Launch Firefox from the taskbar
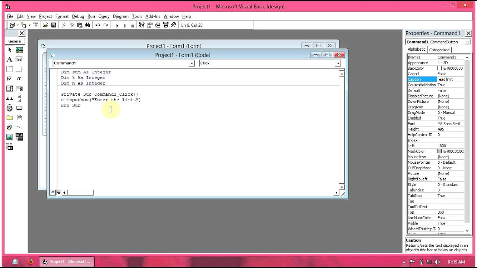The image size is (477, 268). pyautogui.click(x=31, y=262)
